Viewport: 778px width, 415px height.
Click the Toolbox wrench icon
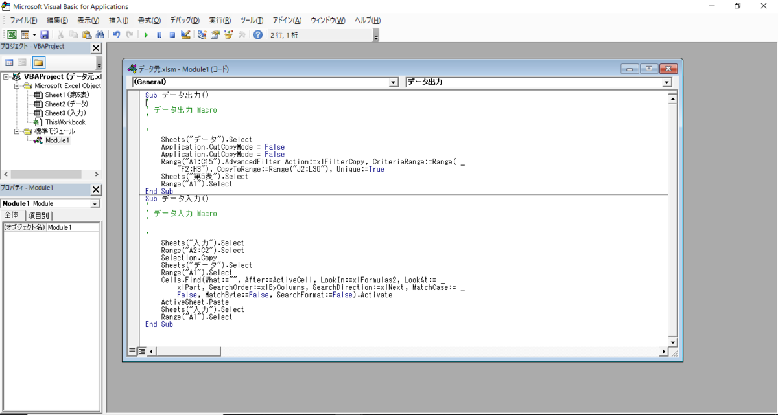(241, 35)
